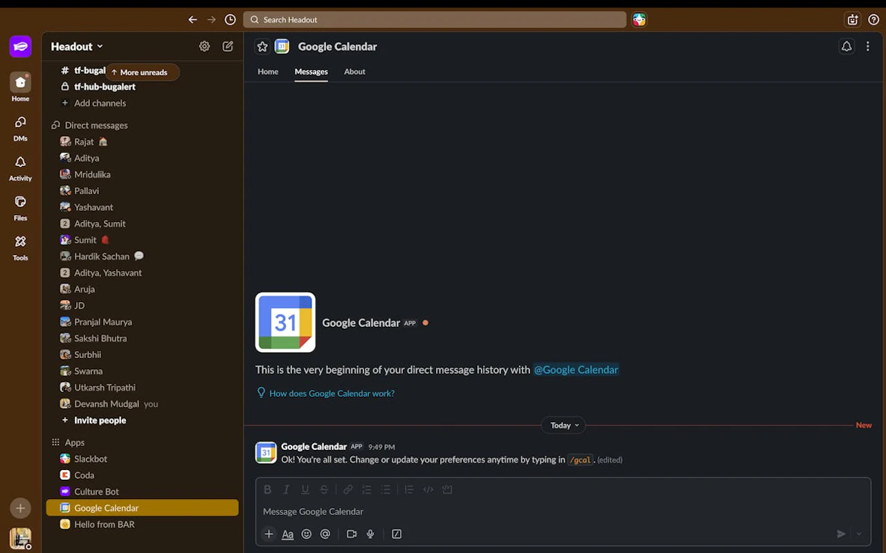
Task: Open Tools in the left rail
Action: pos(21,247)
